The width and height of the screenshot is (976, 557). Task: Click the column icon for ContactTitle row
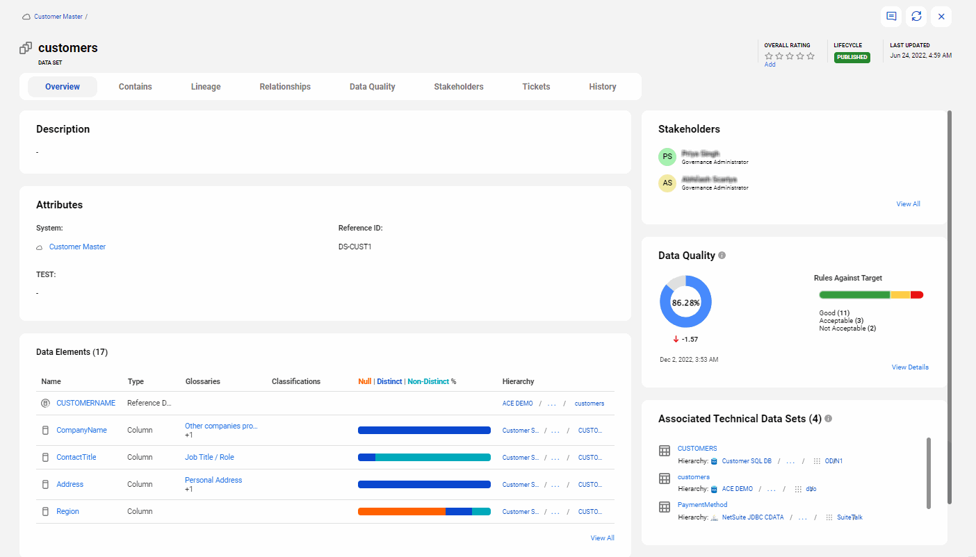point(46,457)
